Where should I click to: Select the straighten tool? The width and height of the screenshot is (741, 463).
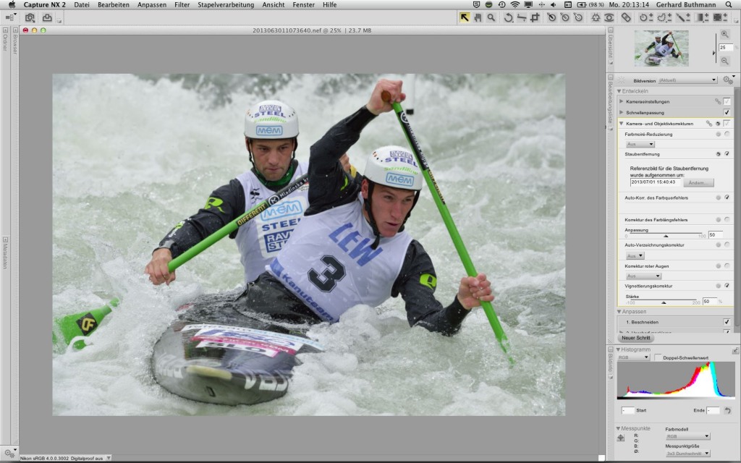[522, 17]
